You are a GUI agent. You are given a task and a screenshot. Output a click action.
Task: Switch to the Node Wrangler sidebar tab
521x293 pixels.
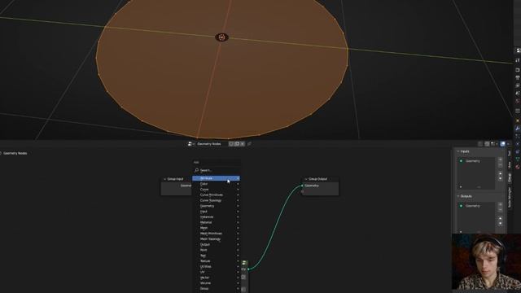(x=510, y=197)
